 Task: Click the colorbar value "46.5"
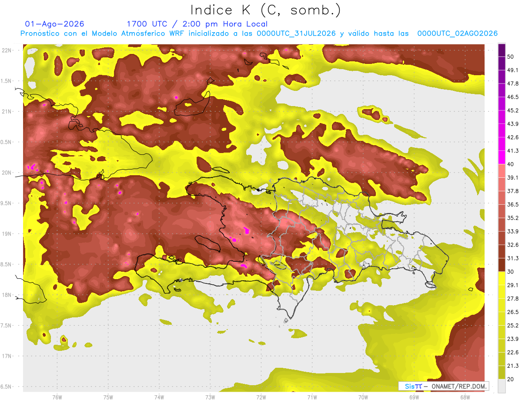point(513,97)
